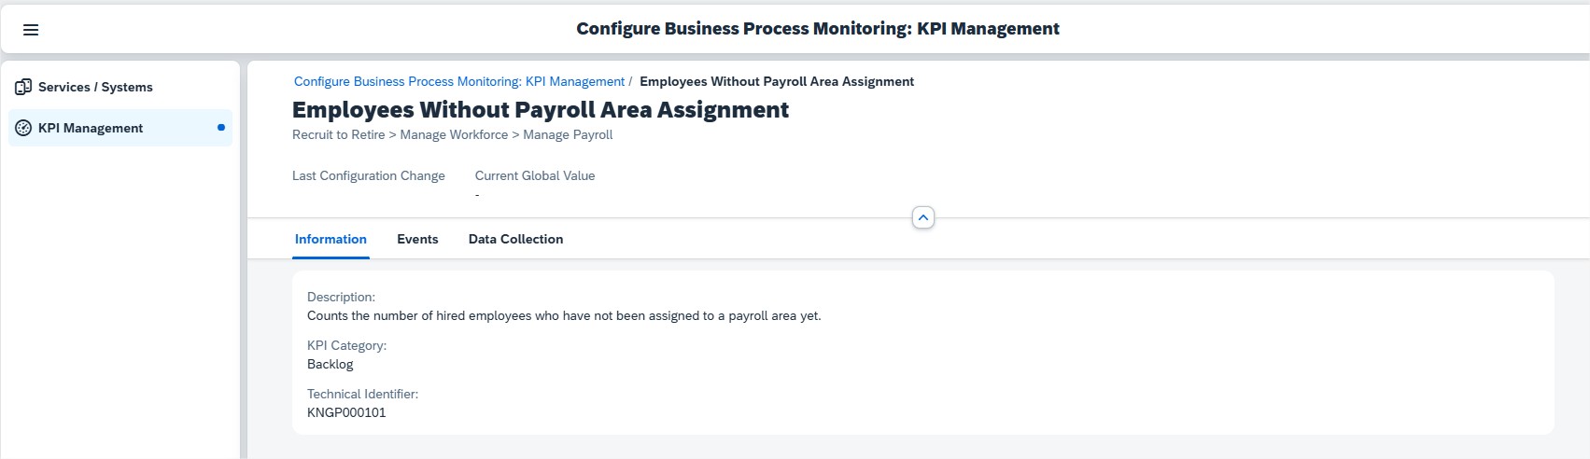This screenshot has width=1590, height=459.
Task: Click the Employees Without Payroll Area Assignment heading
Action: point(541,110)
